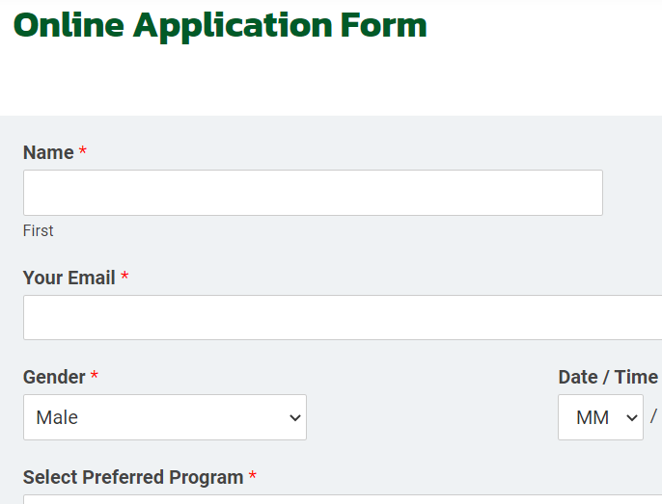Click the chevron arrow in MM select
This screenshot has height=504, width=662.
pos(632,418)
